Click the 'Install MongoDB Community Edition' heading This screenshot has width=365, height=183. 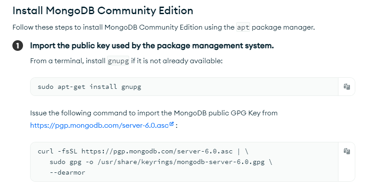[x=103, y=11]
